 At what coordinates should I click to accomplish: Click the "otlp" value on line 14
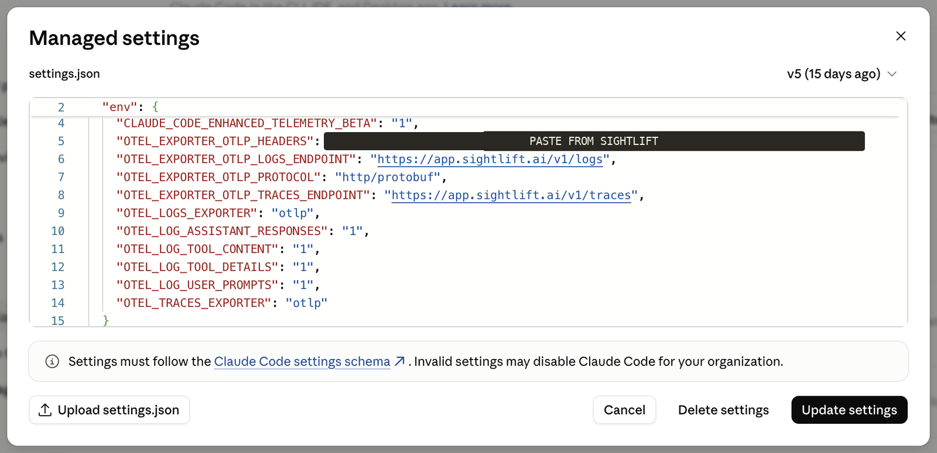pyautogui.click(x=307, y=303)
